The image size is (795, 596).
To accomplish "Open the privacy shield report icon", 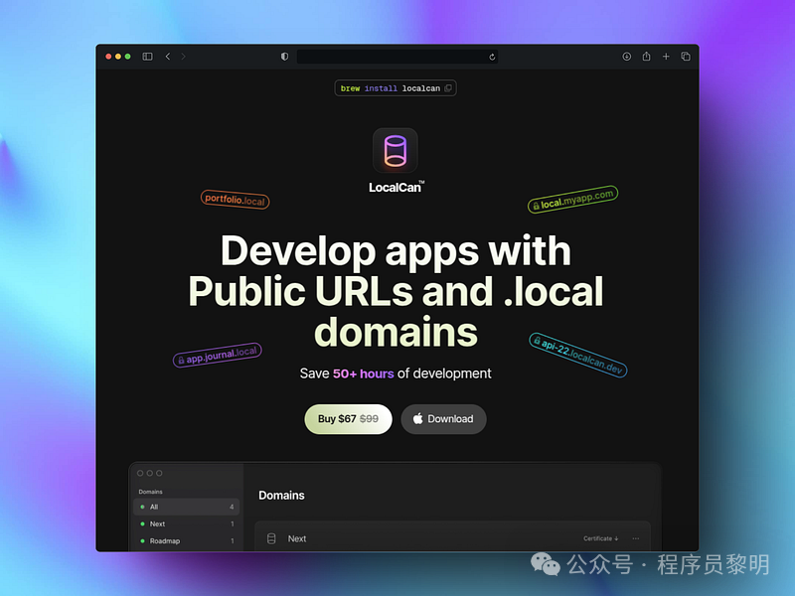I will point(284,57).
